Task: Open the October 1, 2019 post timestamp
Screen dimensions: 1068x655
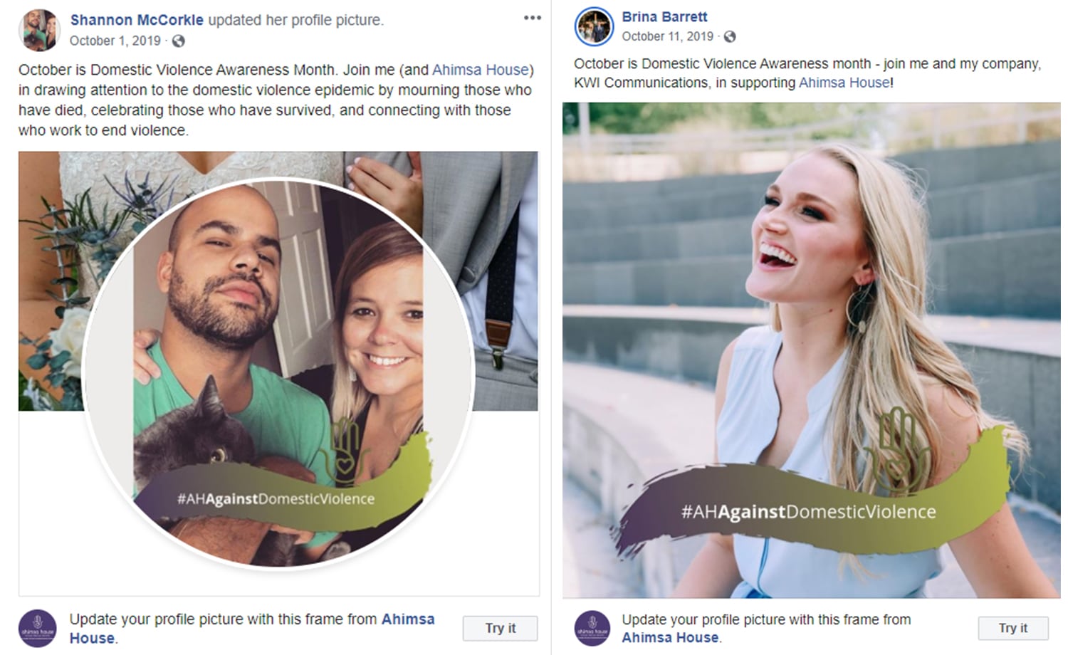Action: tap(115, 41)
